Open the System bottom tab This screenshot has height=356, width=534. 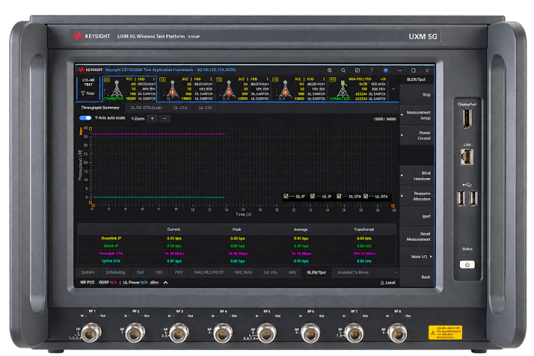point(88,272)
